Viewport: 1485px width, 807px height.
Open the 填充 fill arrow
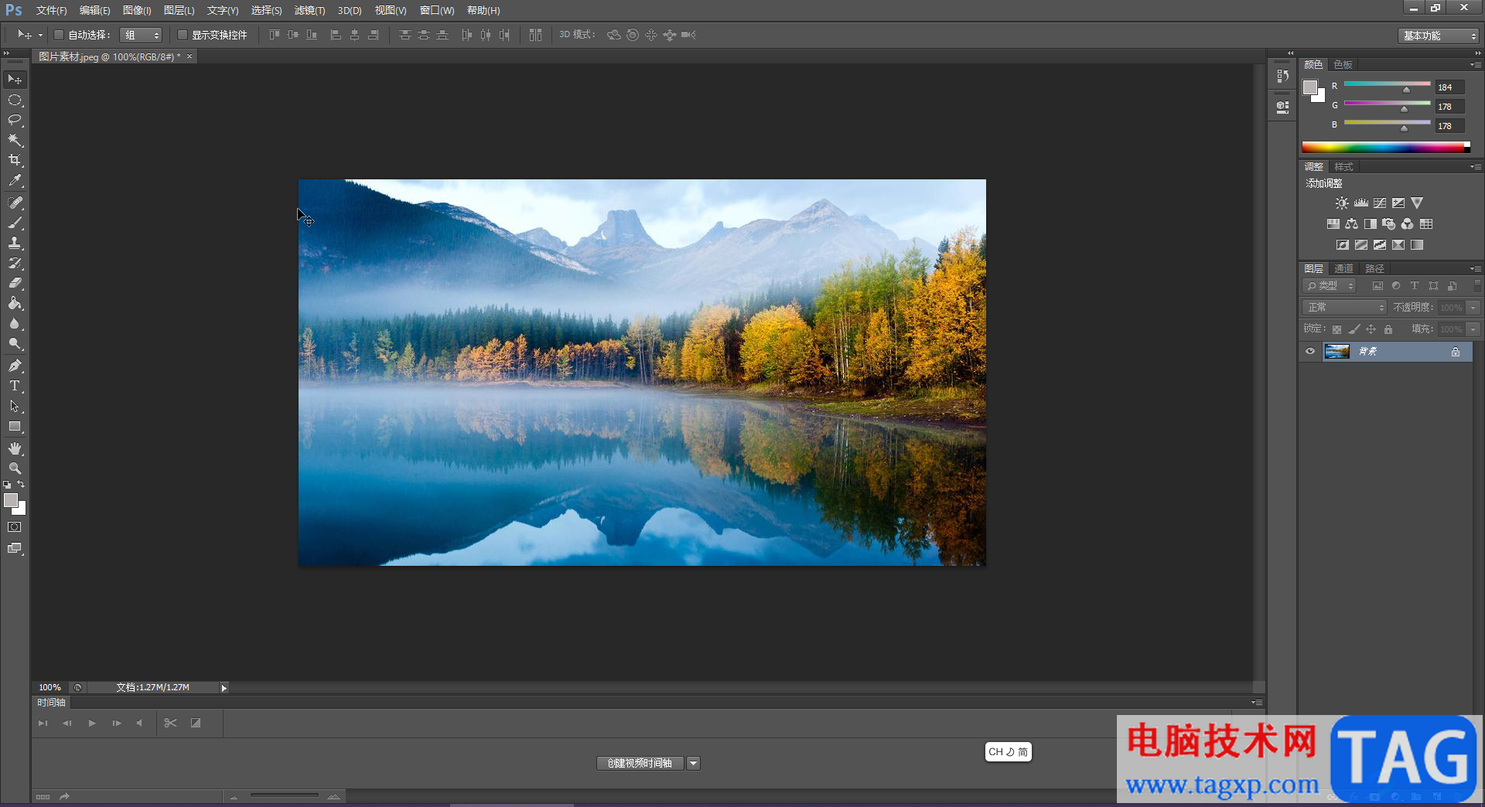[x=1473, y=329]
